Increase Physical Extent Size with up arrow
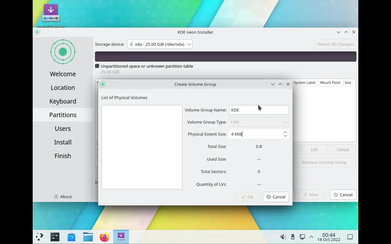The image size is (391, 244). pos(285,132)
